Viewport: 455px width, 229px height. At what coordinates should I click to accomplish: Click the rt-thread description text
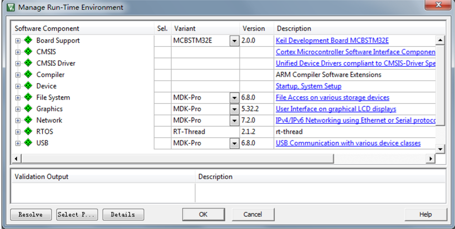pyautogui.click(x=289, y=132)
